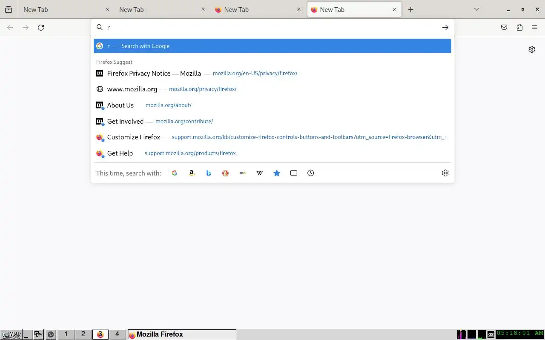This screenshot has height=340, width=545.
Task: Select 'r — Search with Google' suggestion
Action: click(272, 46)
